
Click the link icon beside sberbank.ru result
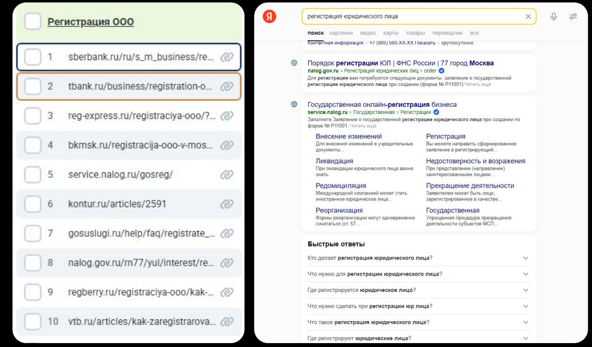[x=227, y=56]
